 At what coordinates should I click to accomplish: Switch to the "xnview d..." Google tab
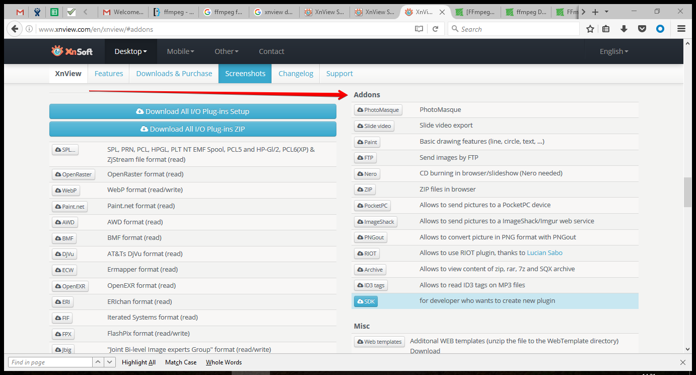[x=273, y=12]
